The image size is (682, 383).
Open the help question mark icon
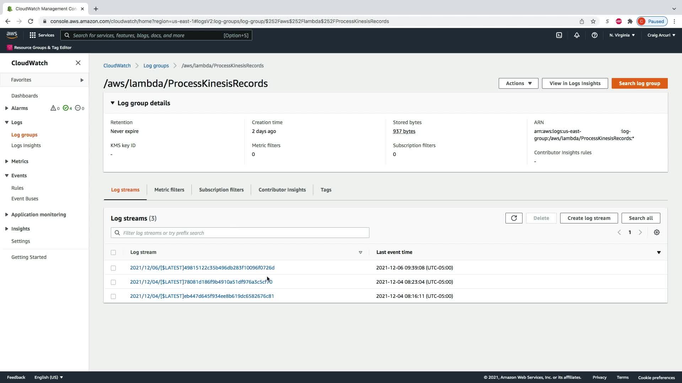tap(594, 35)
